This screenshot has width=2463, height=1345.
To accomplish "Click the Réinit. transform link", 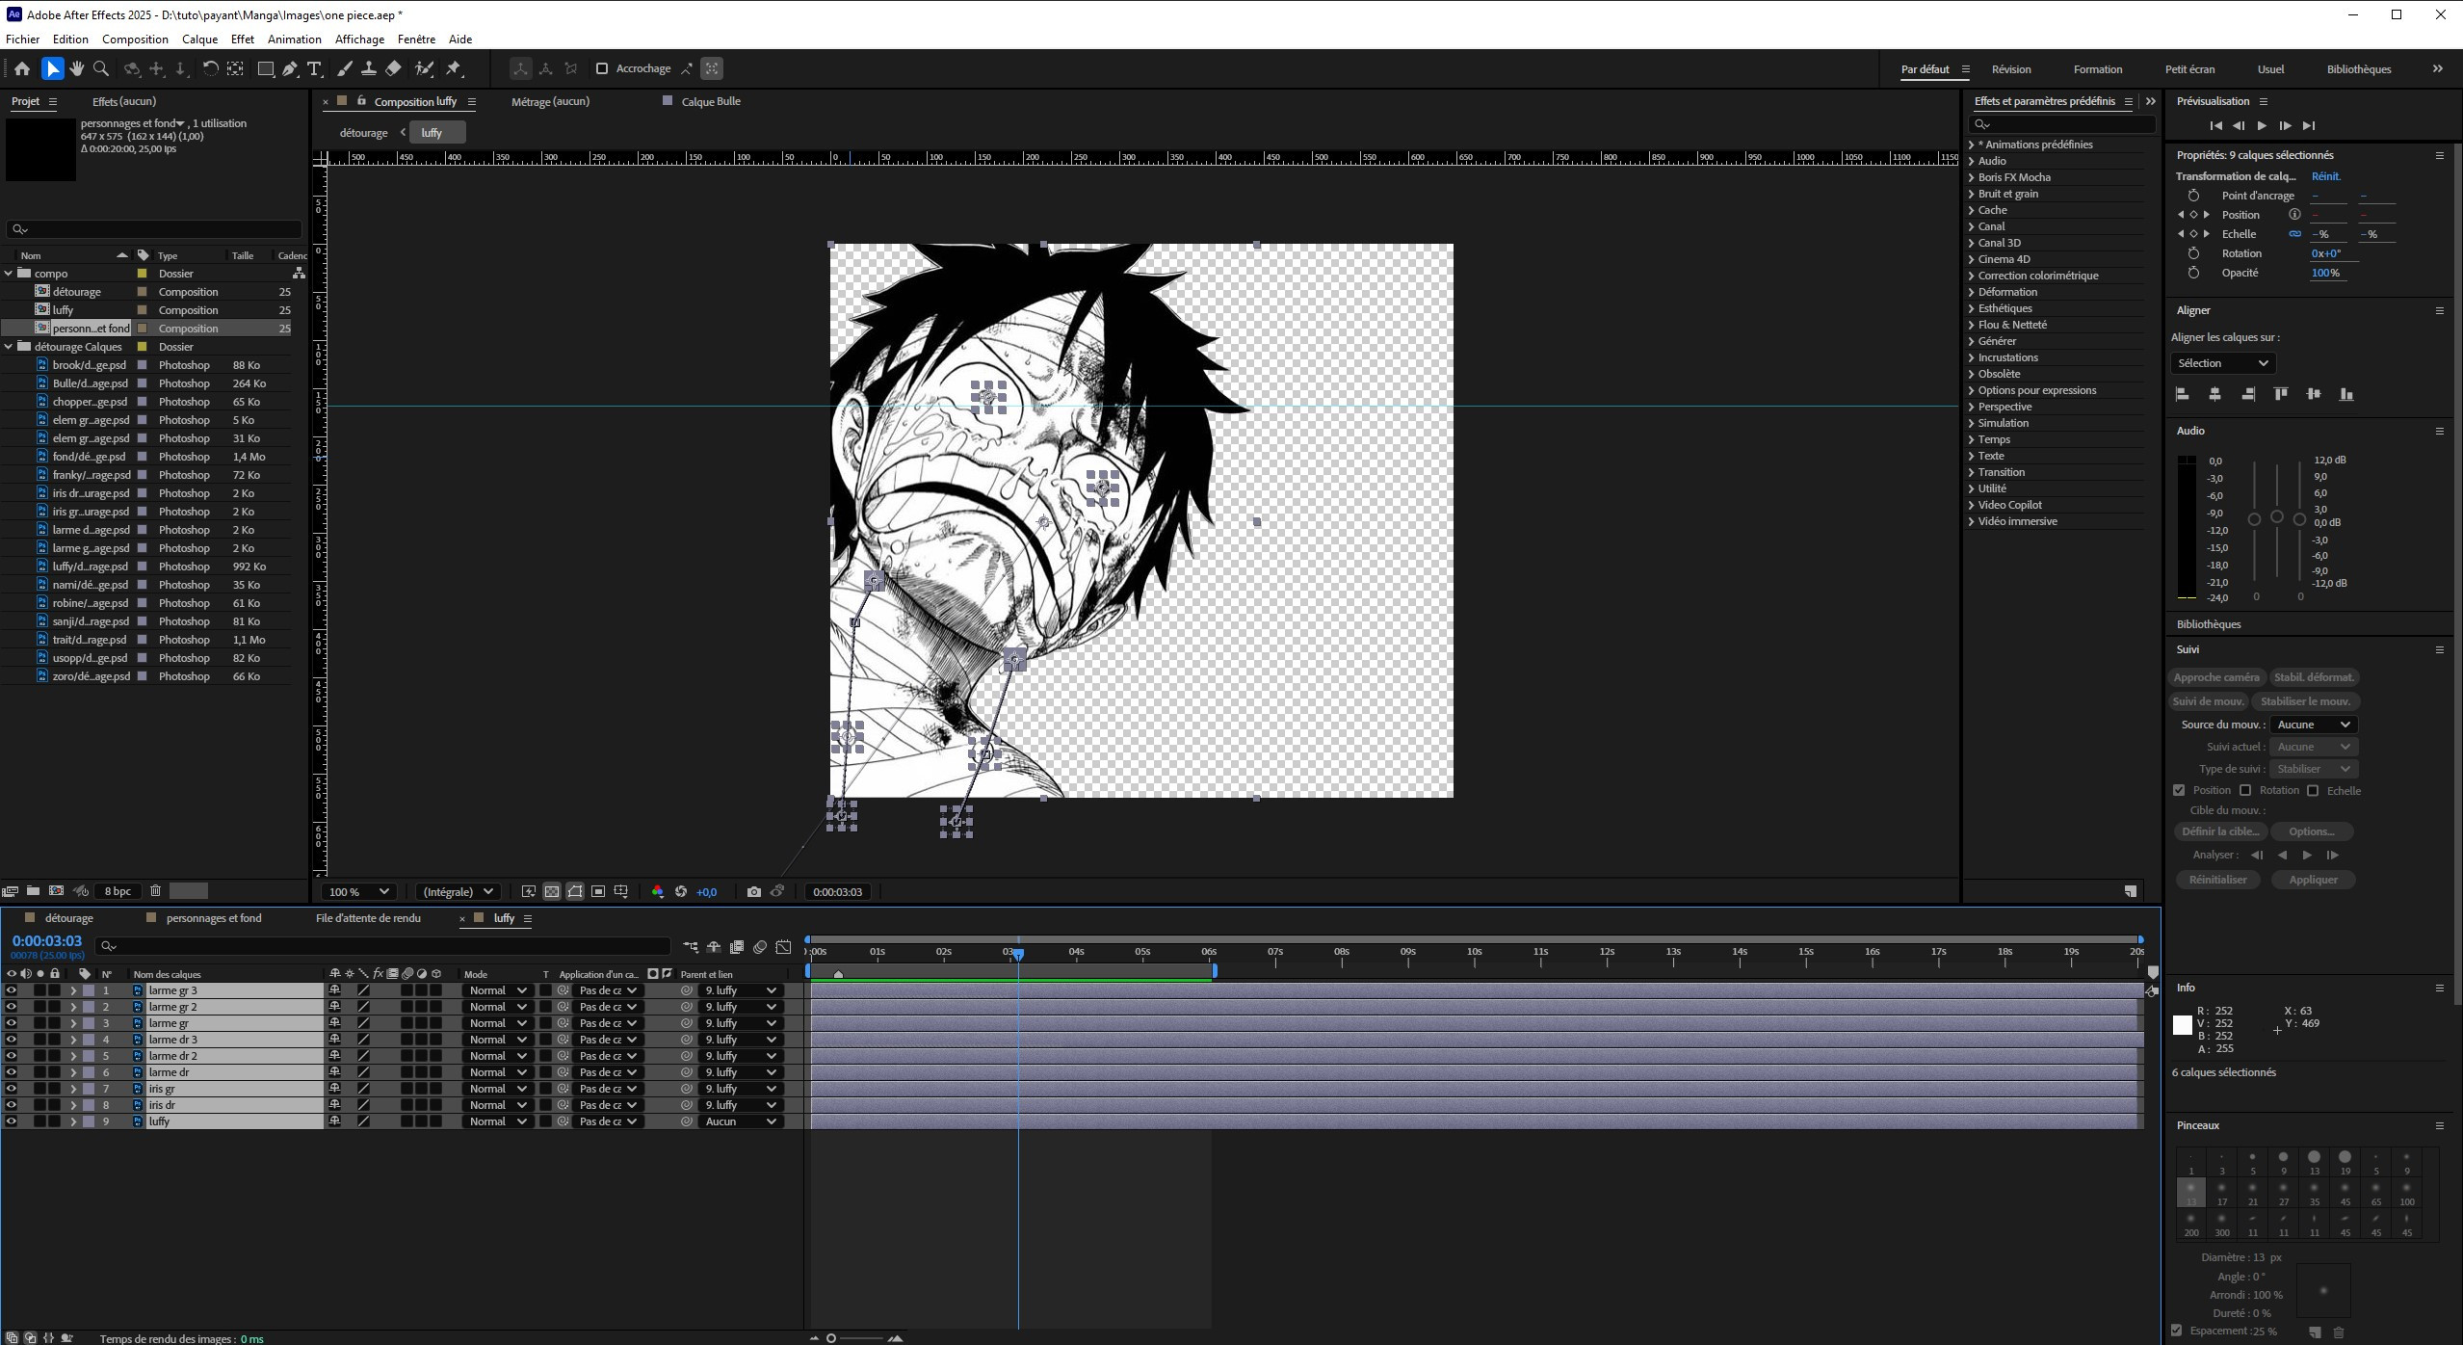I will (2325, 176).
